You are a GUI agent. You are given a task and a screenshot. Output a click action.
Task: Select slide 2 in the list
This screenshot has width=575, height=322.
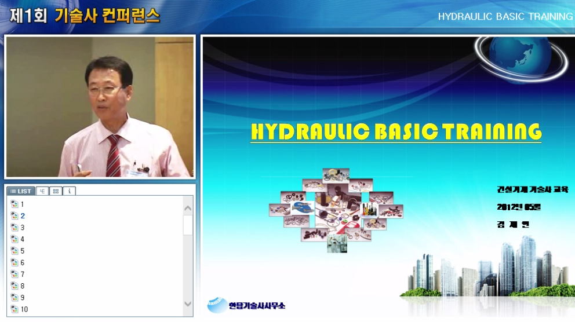click(x=23, y=216)
